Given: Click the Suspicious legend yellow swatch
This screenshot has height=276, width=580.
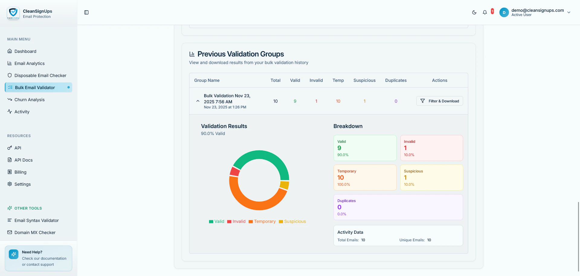Looking at the screenshot, I should coord(281,222).
